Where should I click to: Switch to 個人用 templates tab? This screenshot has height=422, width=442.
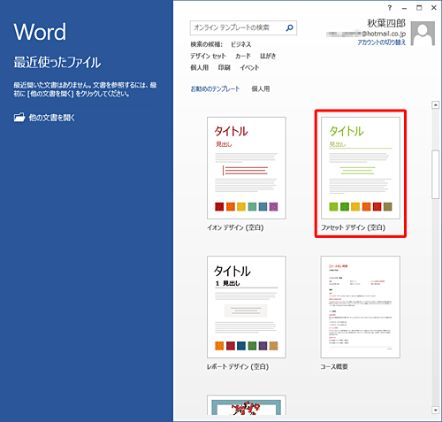tap(261, 88)
